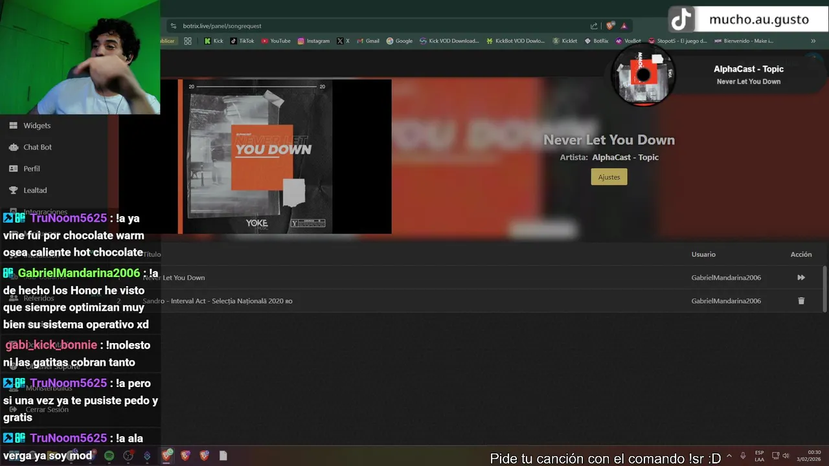Delete the Sandro Interval Act song request
This screenshot has width=829, height=466.
coord(801,301)
